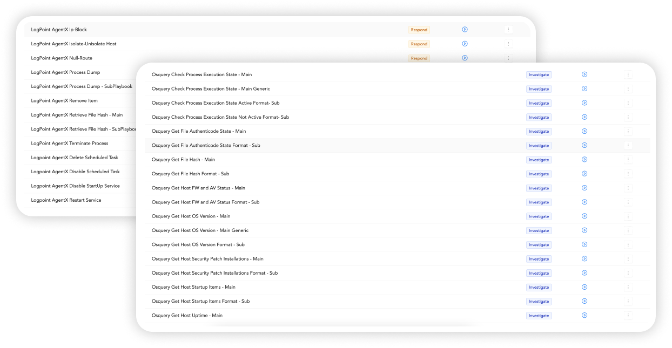Image resolution: width=672 pixels, height=348 pixels.
Task: Open more options for Osquery Get Host Startup Items - Main
Action: point(628,287)
